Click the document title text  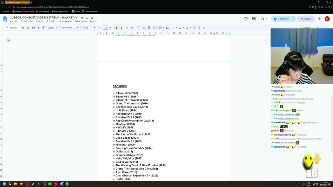tap(44, 18)
